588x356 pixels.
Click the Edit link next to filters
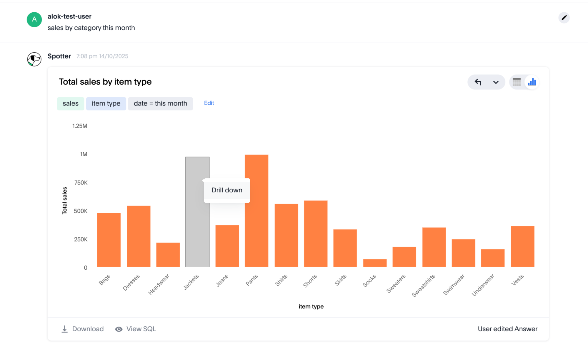(209, 103)
